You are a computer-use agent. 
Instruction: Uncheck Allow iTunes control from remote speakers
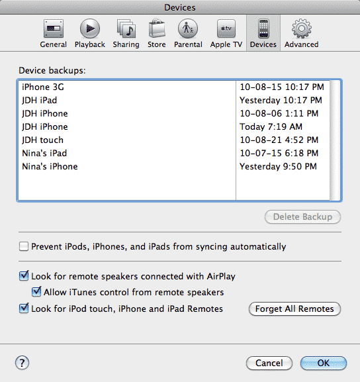click(36, 291)
